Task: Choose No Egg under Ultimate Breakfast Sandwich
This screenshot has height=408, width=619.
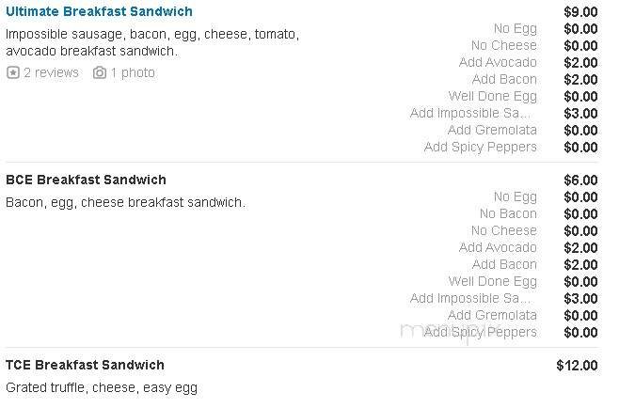Action: tap(515, 28)
